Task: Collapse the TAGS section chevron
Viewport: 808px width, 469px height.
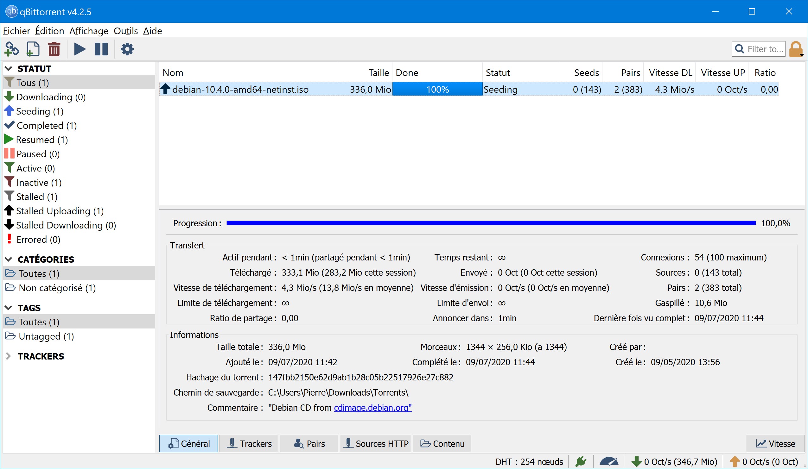Action: 9,308
